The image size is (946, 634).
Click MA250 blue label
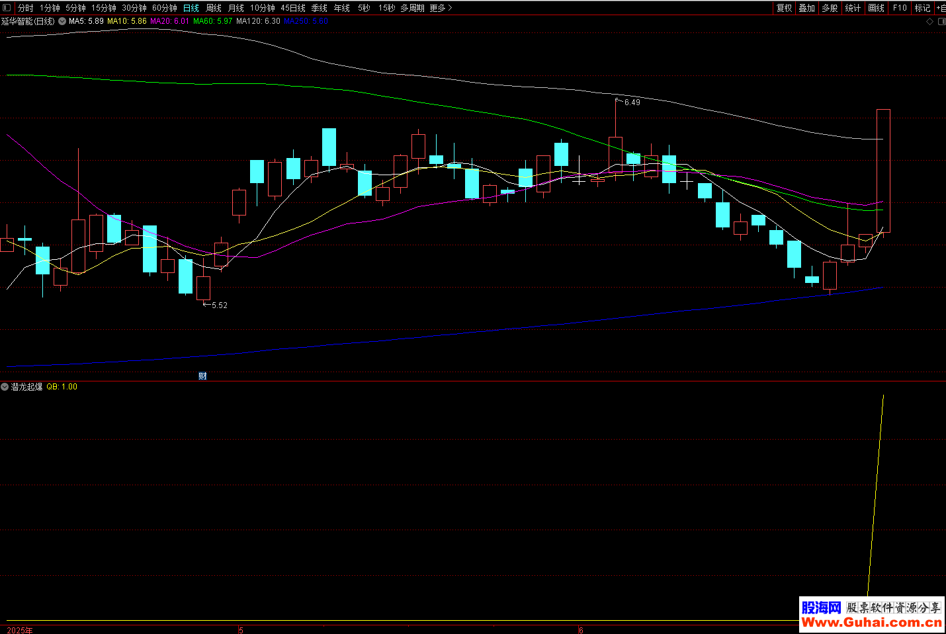pyautogui.click(x=306, y=21)
